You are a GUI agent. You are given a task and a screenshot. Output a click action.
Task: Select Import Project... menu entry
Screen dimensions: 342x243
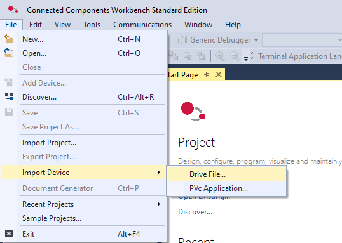tap(50, 143)
